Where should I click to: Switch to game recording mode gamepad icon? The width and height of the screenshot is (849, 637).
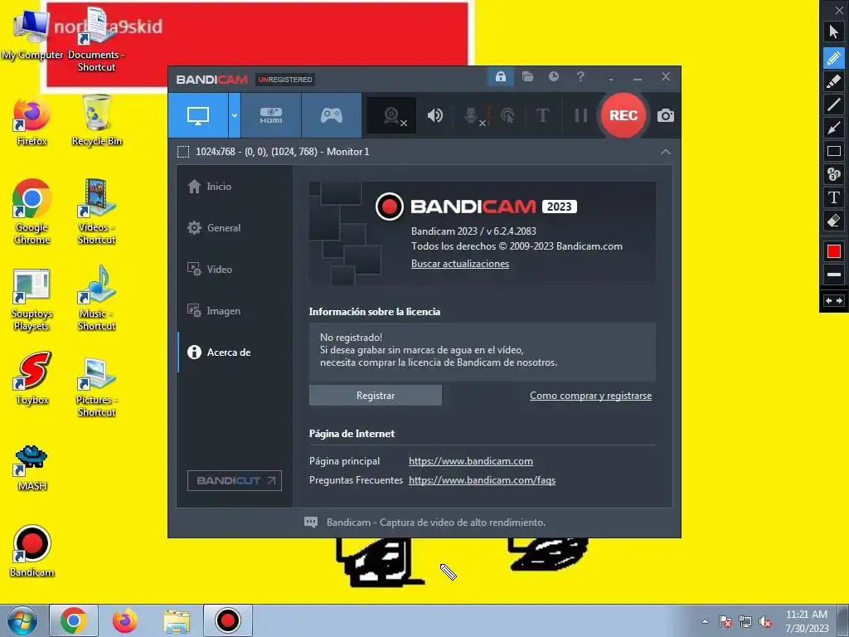point(332,115)
